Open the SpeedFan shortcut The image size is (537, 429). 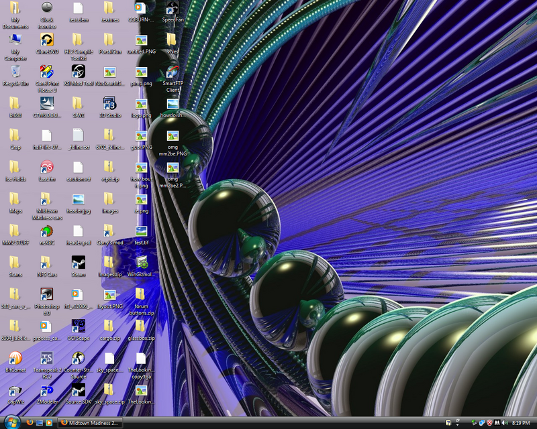(x=173, y=9)
